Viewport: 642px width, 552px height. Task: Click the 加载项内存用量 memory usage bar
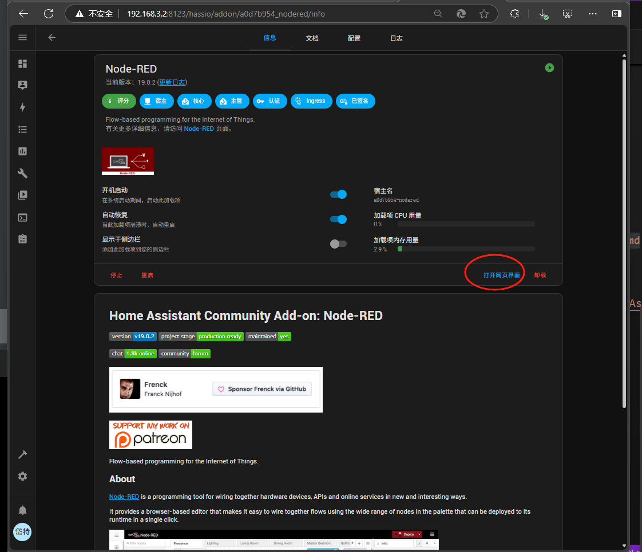pyautogui.click(x=466, y=249)
